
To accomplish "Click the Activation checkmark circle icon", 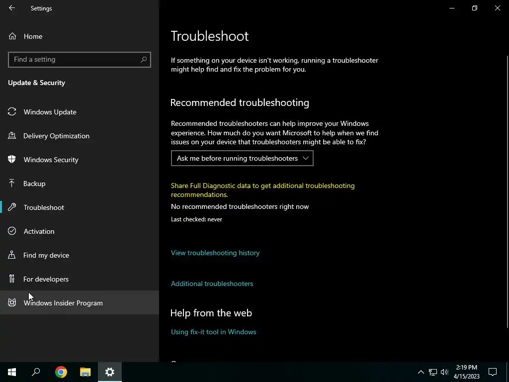I will point(12,231).
